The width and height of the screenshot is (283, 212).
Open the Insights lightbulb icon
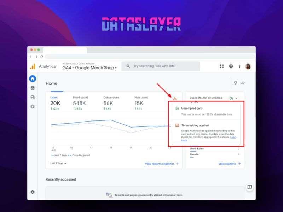click(235, 83)
